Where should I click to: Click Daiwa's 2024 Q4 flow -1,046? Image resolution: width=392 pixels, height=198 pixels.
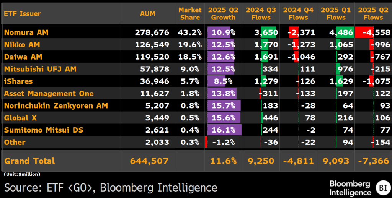tap(302, 57)
